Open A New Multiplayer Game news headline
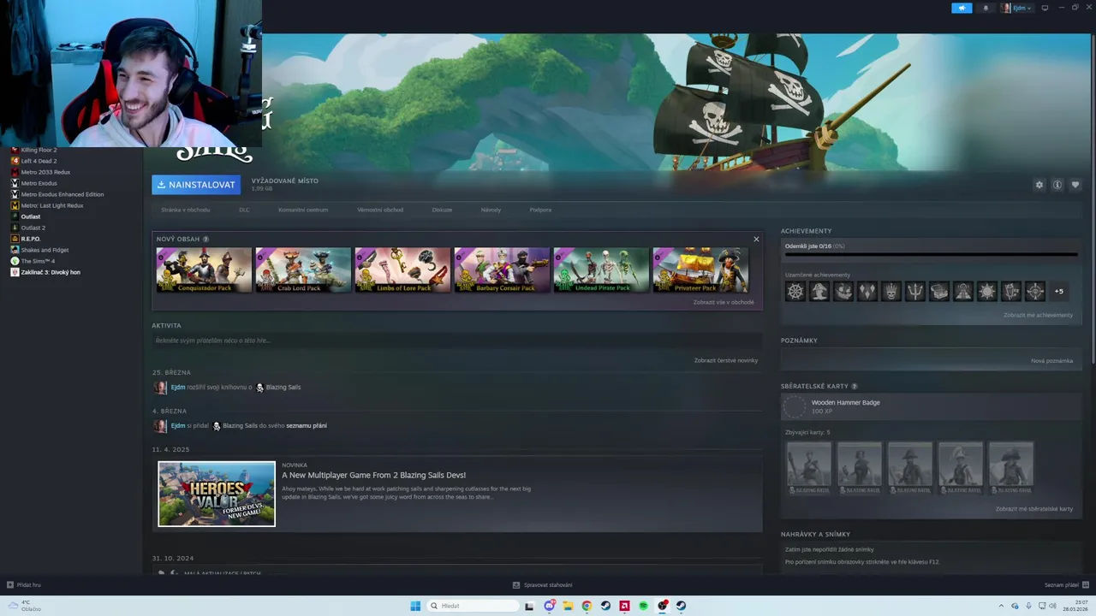1096x616 pixels. (x=373, y=475)
